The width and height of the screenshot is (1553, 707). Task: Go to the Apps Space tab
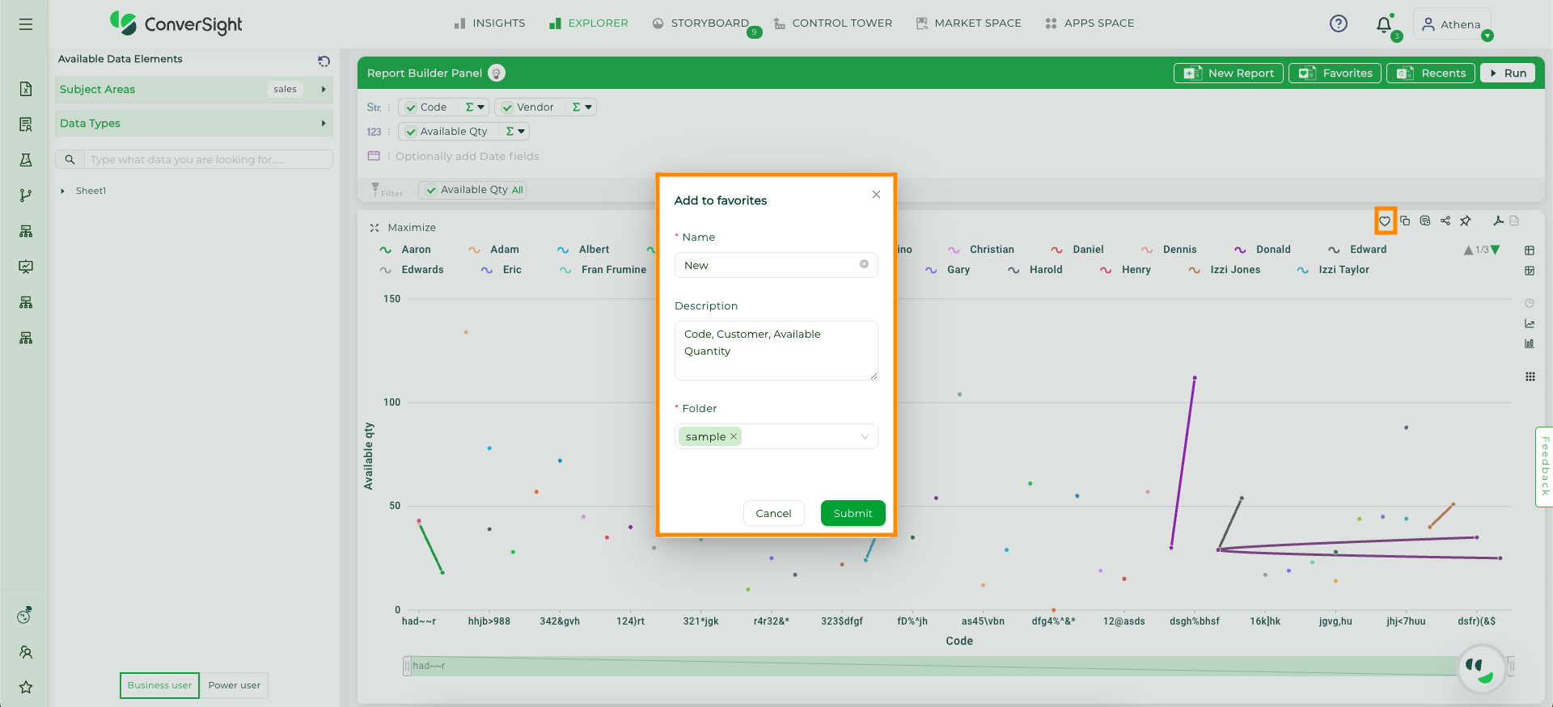1090,23
